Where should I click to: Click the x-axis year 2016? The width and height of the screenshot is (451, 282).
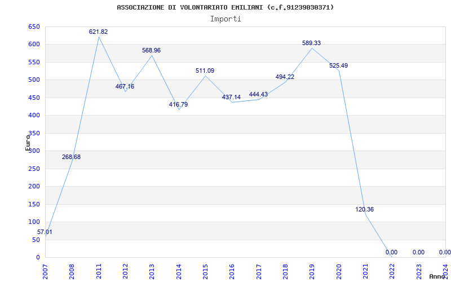coord(232,272)
